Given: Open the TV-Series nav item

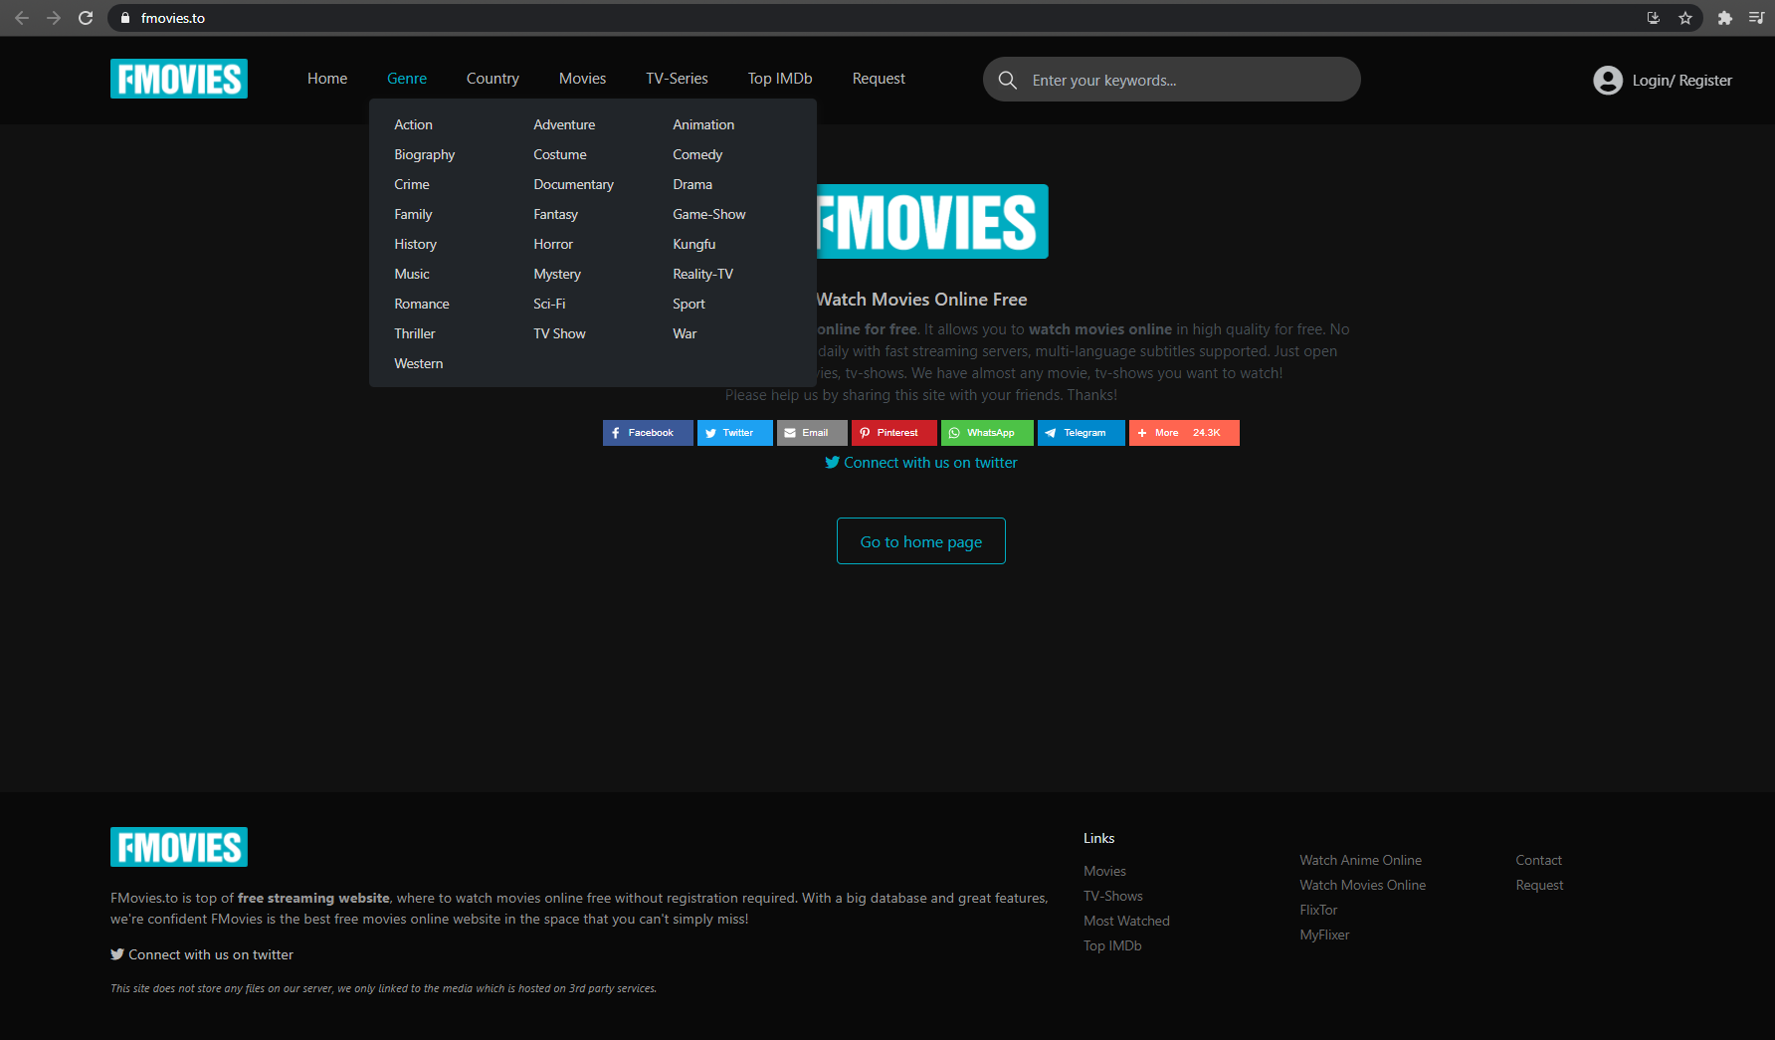Looking at the screenshot, I should tap(677, 79).
